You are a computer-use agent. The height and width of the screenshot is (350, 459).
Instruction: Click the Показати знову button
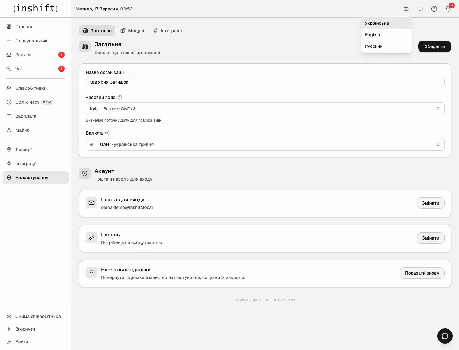click(422, 273)
